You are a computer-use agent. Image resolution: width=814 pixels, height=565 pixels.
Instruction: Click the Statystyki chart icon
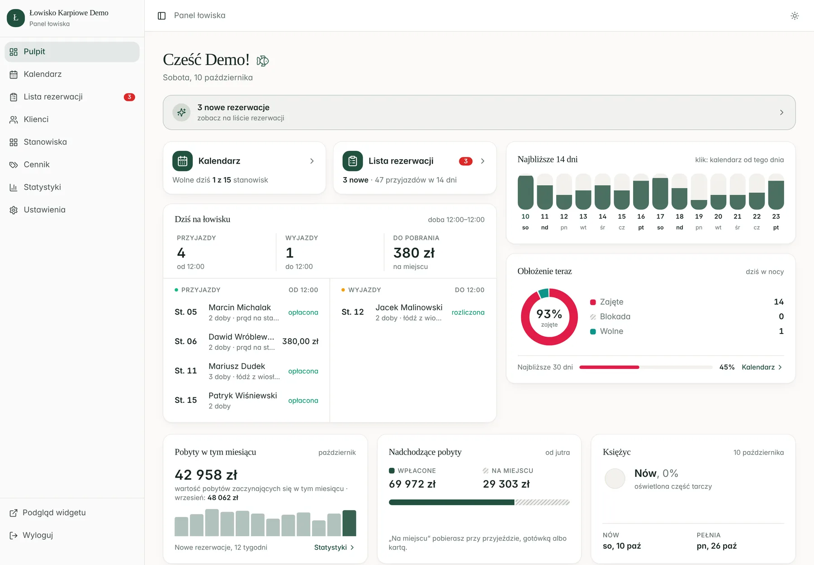point(14,188)
